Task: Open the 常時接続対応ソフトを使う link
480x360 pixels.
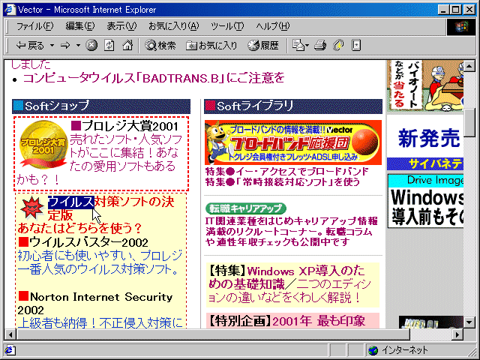Action: pyautogui.click(x=283, y=181)
